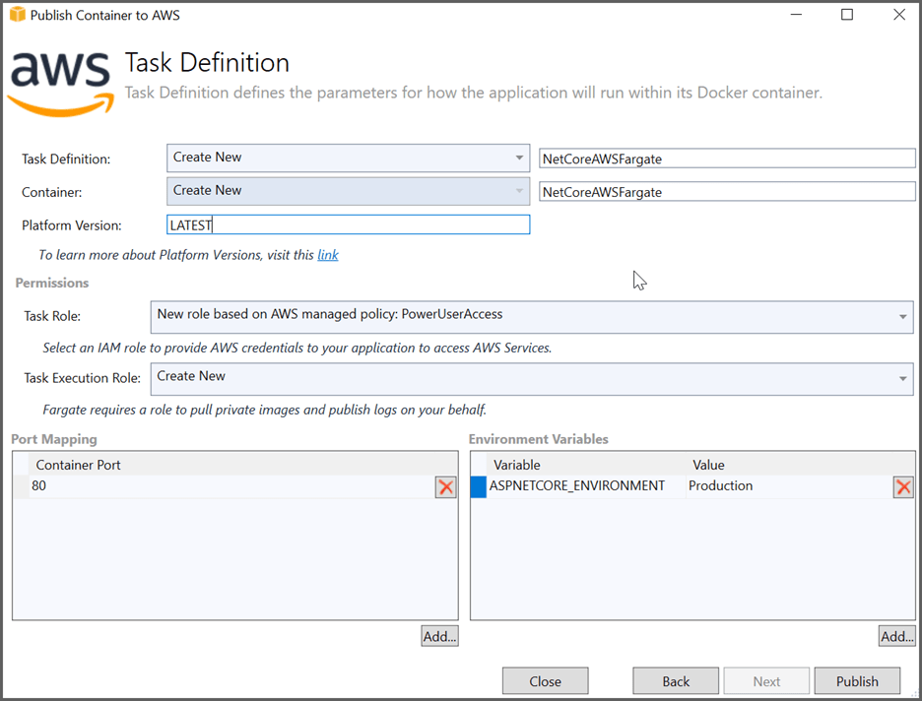Edit the NetCoreAWSFargate task definition name
This screenshot has height=701, width=922.
pos(727,158)
